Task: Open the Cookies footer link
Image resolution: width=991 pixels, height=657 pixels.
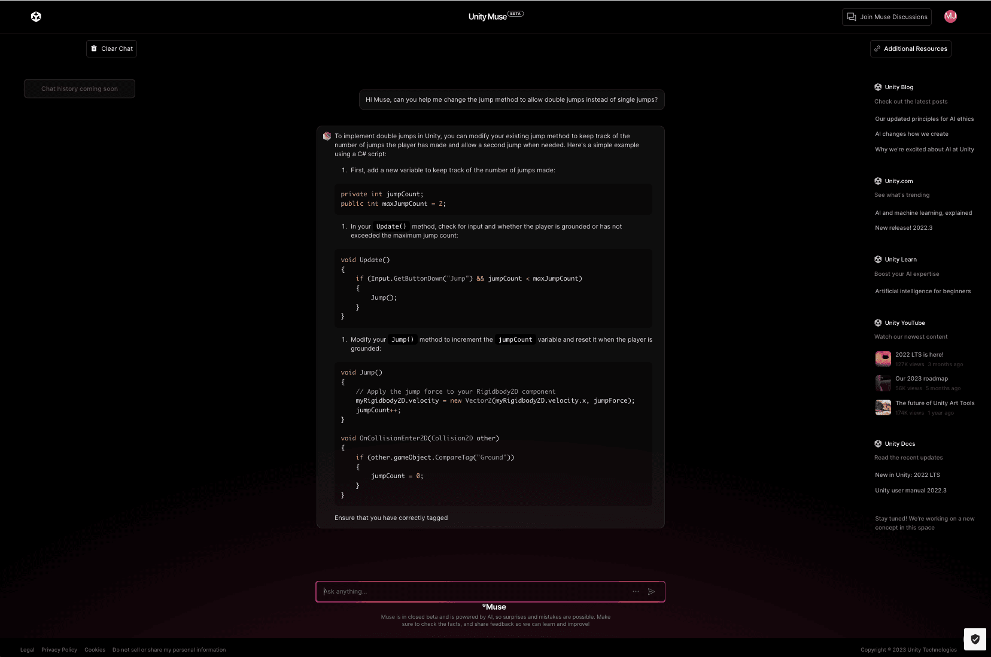Action: point(95,650)
